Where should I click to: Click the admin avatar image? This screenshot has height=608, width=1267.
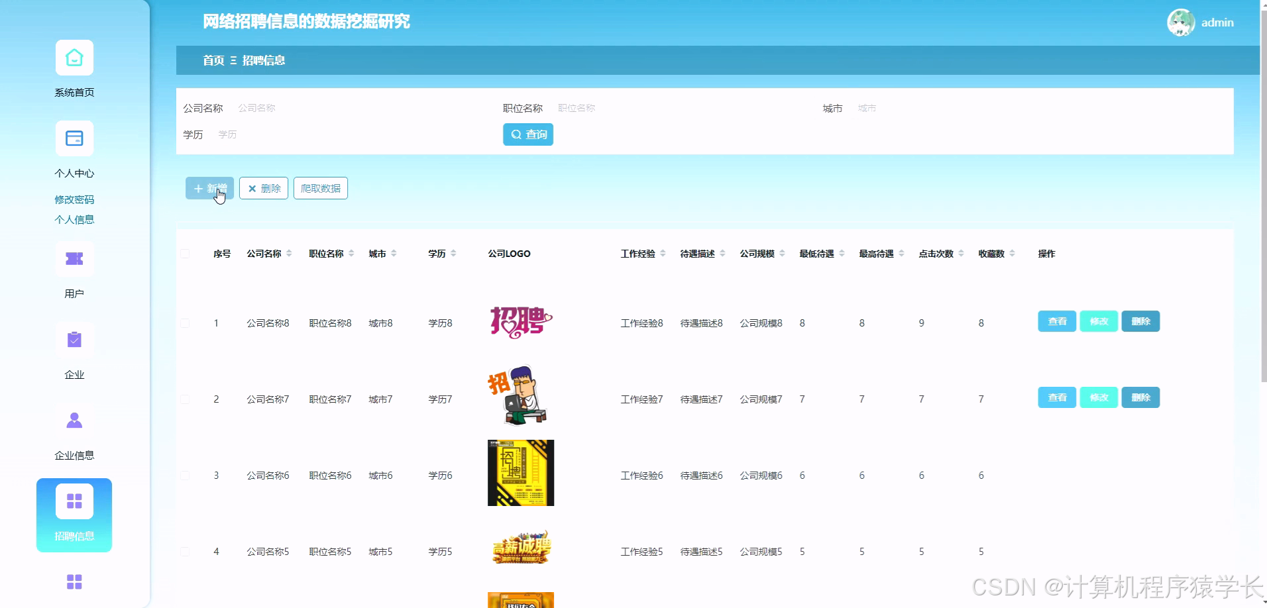tap(1181, 22)
